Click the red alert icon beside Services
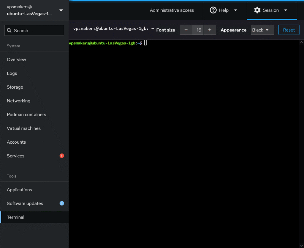 [x=62, y=156]
